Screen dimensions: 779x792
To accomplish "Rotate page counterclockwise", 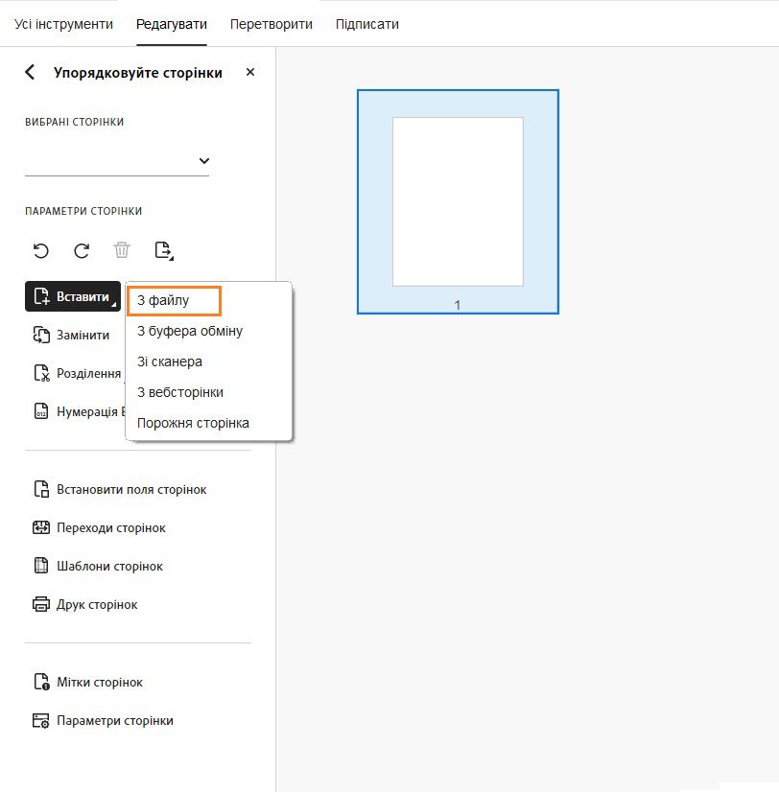I will [41, 250].
